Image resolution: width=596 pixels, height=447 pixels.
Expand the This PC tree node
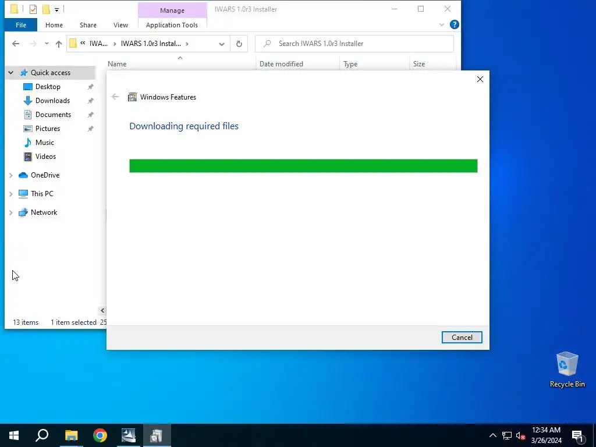pyautogui.click(x=11, y=194)
